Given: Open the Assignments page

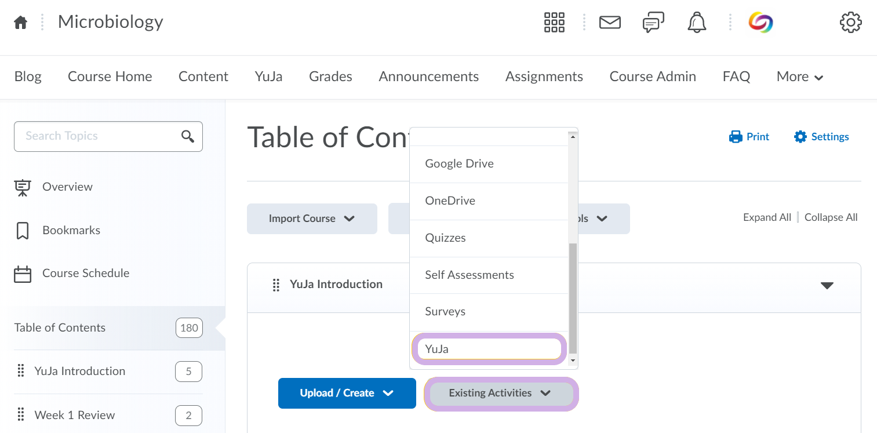Looking at the screenshot, I should [544, 77].
